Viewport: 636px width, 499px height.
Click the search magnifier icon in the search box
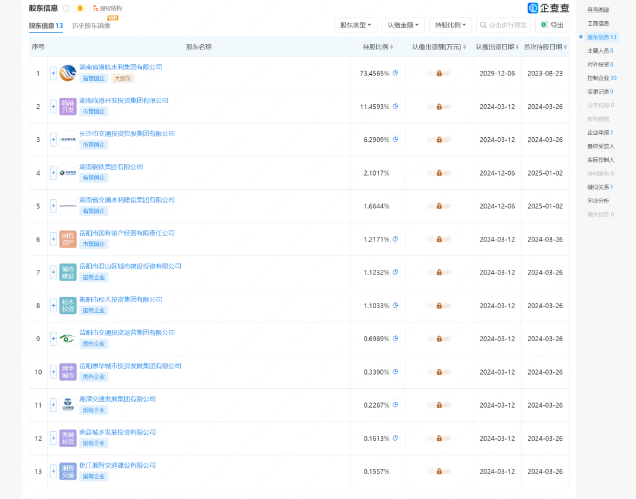[x=483, y=25]
